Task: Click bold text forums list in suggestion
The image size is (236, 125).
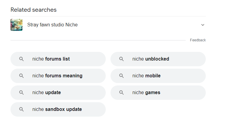Action: tap(57, 59)
